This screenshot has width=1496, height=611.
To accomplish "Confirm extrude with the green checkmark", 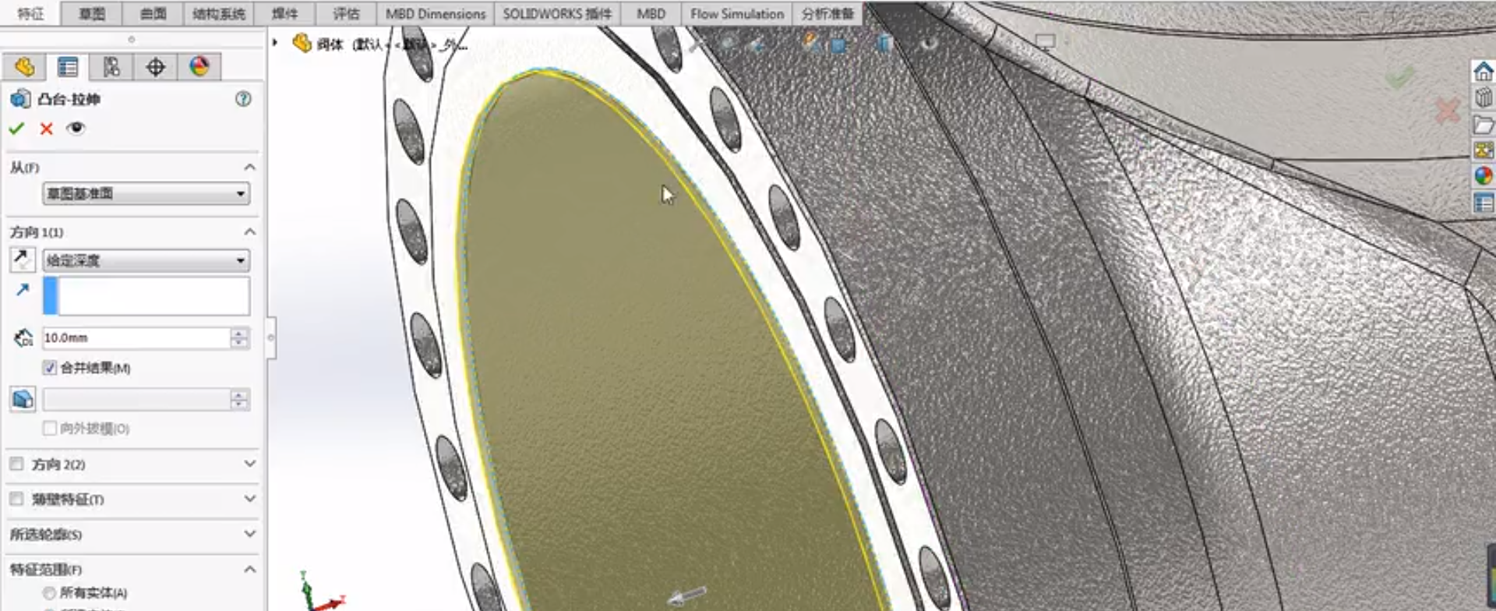I will (x=16, y=129).
